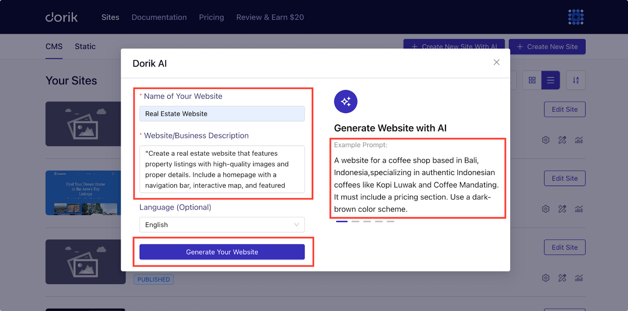Click the Name of Your Website field
Viewport: 628px width, 311px height.
coord(222,114)
